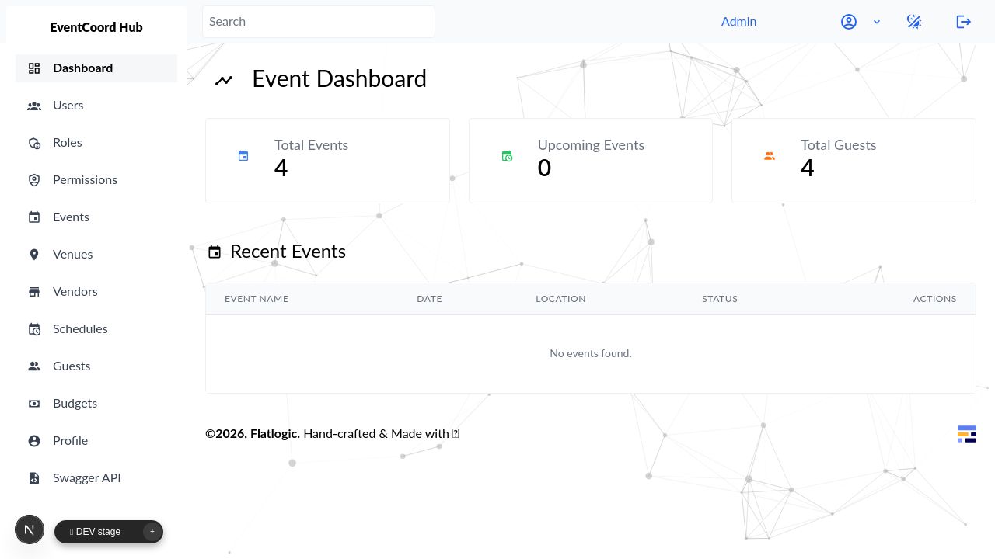Click the Budgets money icon
The height and width of the screenshot is (559, 995).
34,404
